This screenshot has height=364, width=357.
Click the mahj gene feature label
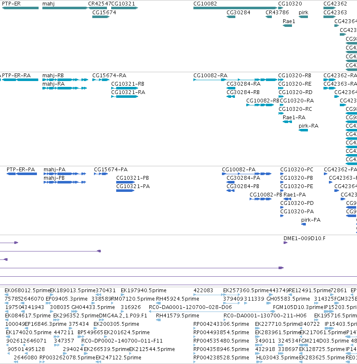point(48,4)
